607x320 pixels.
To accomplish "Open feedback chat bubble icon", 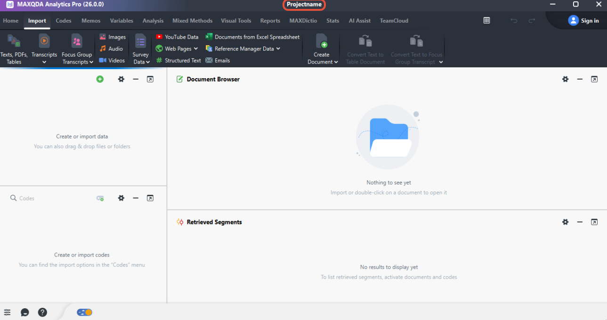I will click(x=25, y=312).
